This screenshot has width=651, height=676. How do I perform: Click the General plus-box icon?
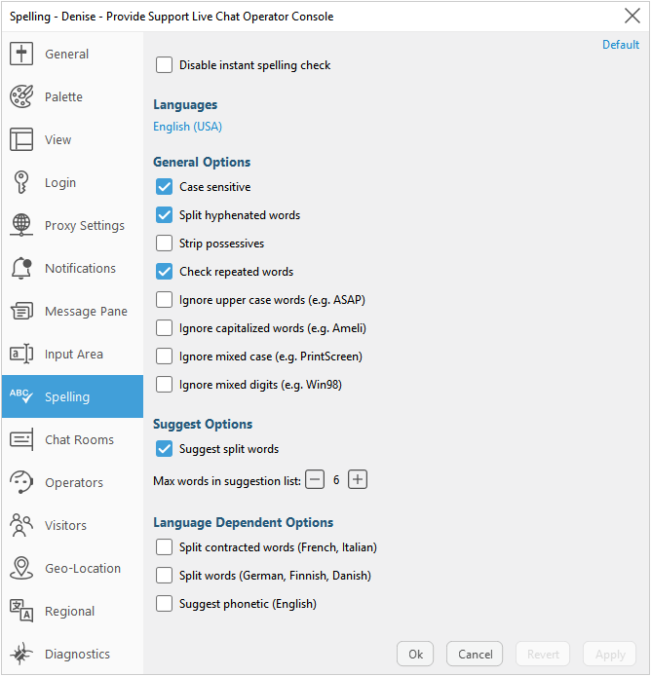(21, 54)
